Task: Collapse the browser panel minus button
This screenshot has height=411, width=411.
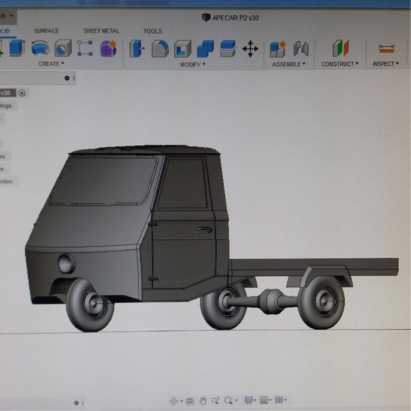Action: (x=67, y=78)
